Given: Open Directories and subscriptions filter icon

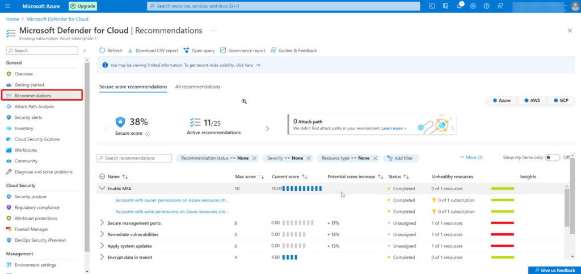Looking at the screenshot, I should coord(445,6).
